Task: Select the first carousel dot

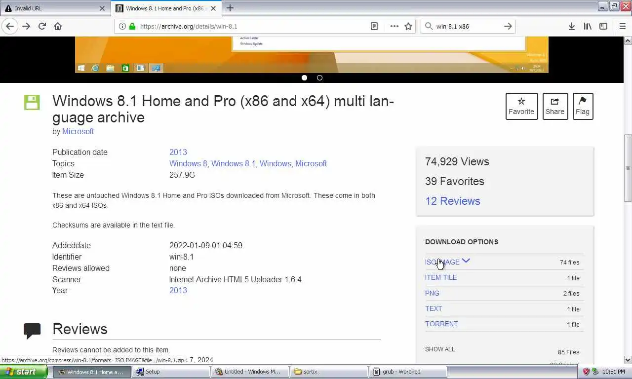Action: (305, 77)
